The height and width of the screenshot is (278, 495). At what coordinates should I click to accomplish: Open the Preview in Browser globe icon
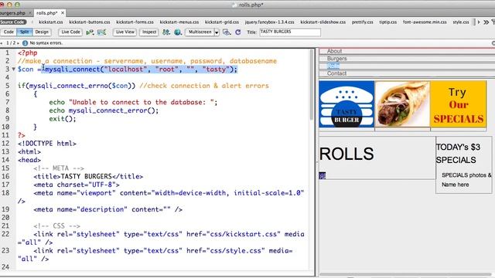(x=178, y=32)
